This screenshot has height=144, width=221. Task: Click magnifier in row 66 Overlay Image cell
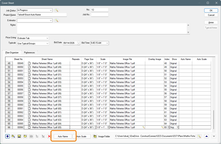(162, 127)
